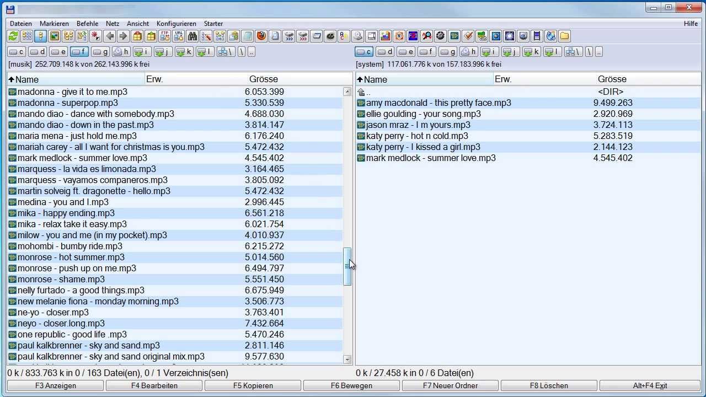Sort right panel by Erw. column header

pos(503,79)
